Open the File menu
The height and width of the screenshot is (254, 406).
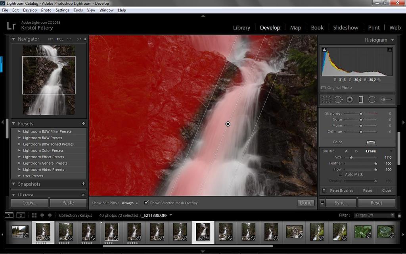click(x=5, y=10)
